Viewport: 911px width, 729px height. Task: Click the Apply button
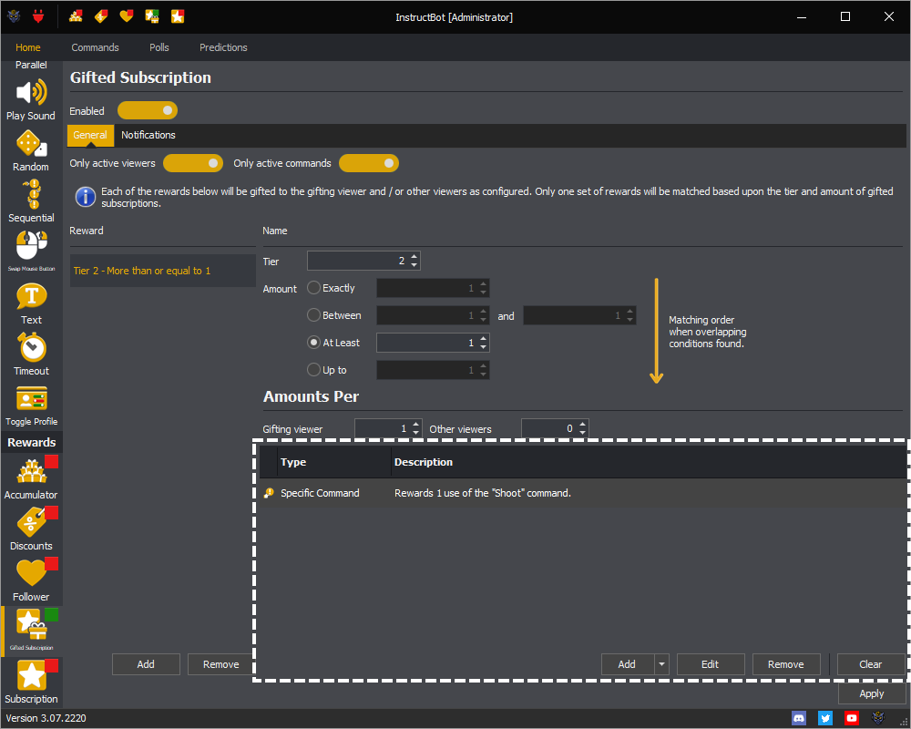tap(872, 693)
